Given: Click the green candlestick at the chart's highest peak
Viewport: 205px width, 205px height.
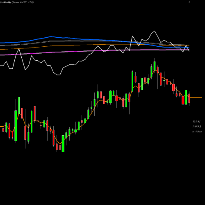Looking at the screenshot, I should (155, 66).
